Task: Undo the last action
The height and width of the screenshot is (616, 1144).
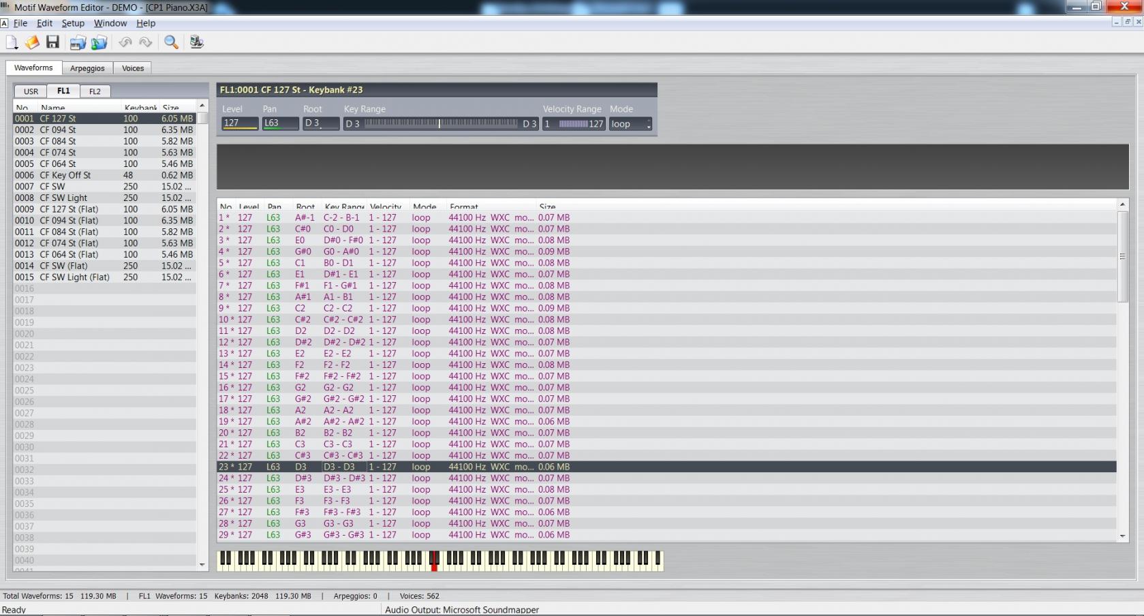Action: coord(125,42)
